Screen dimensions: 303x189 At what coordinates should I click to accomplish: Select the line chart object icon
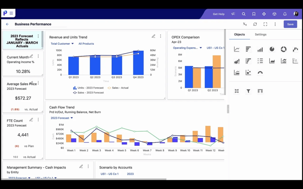tap(236, 49)
